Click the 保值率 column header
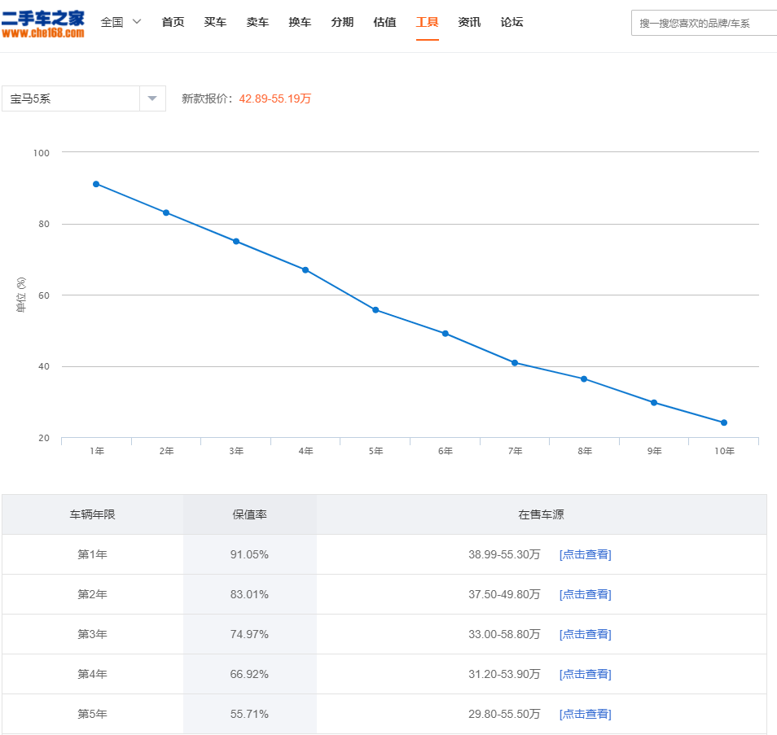Viewport: 777px width, 735px height. (x=250, y=514)
